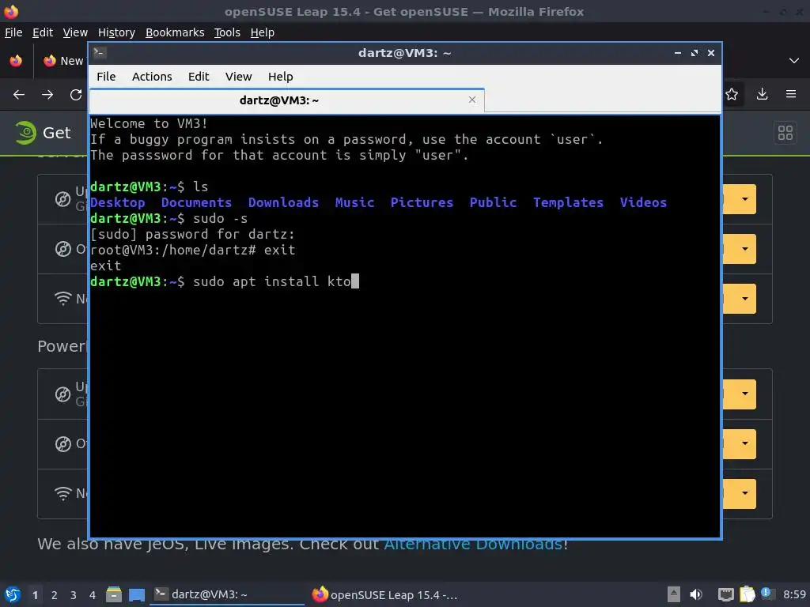Switch to workspace 4
The image size is (810, 607).
[x=93, y=595]
